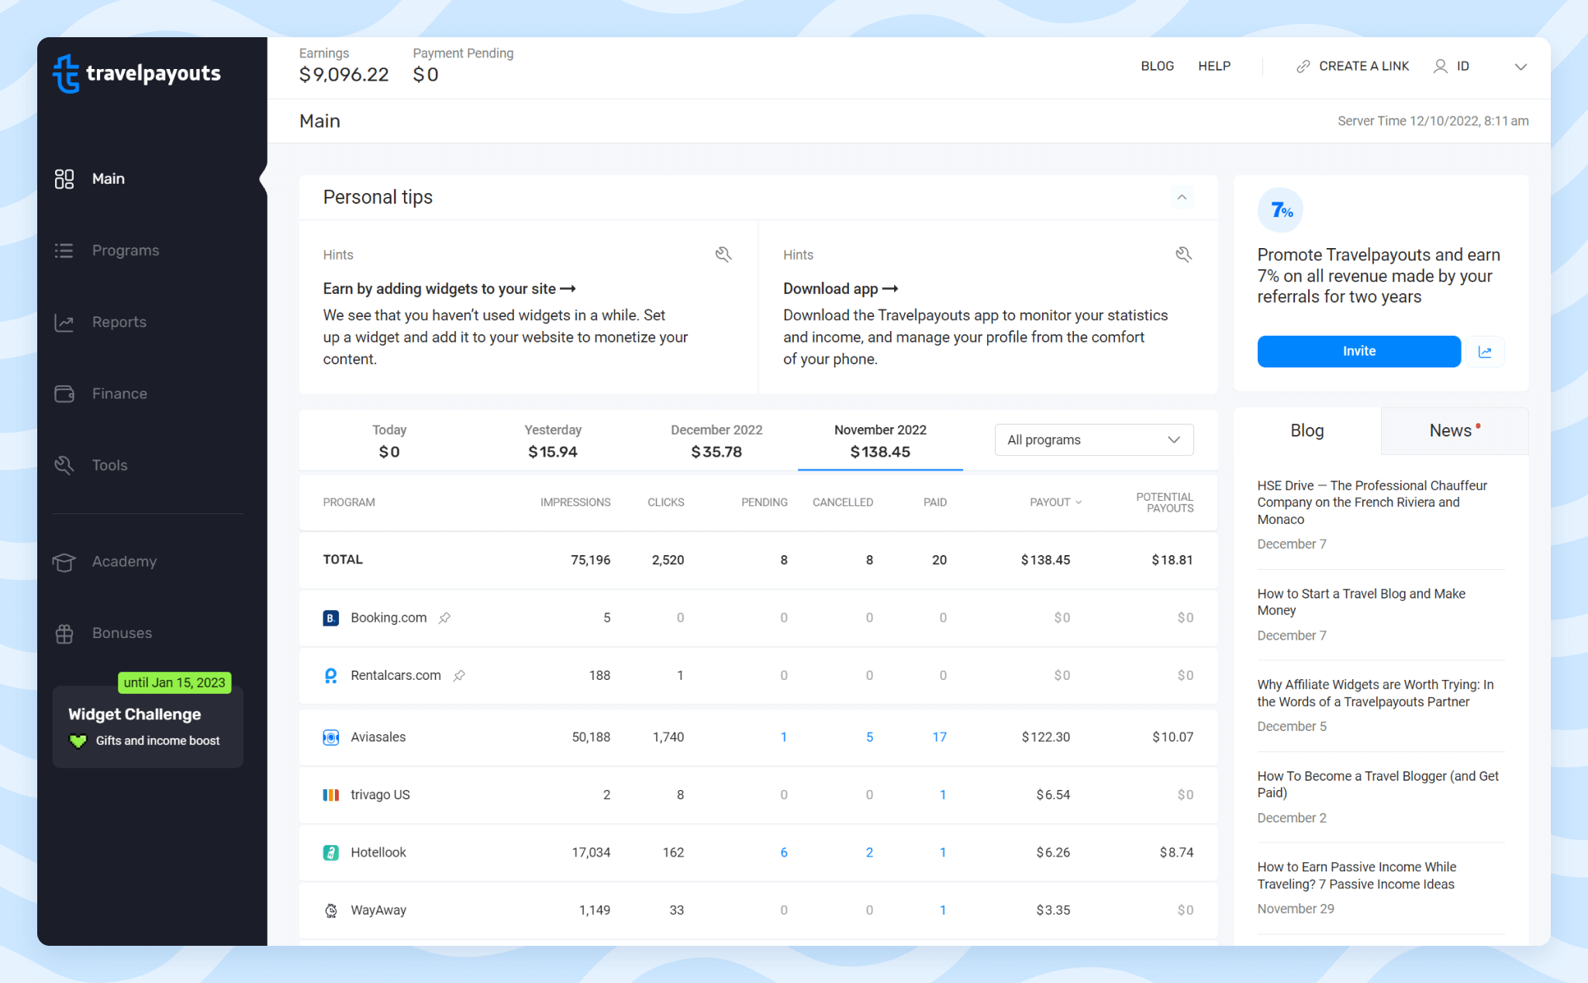Select the Today earnings tab

click(389, 440)
